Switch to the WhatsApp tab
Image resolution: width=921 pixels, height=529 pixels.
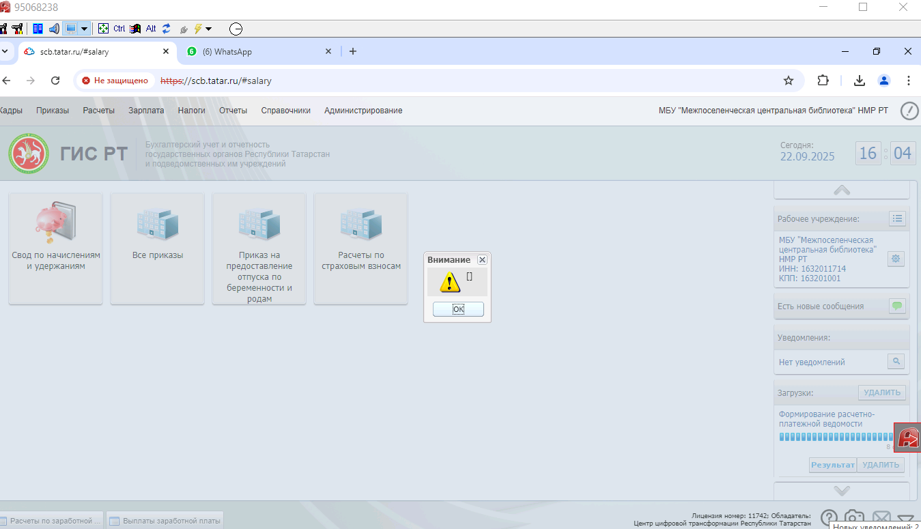[259, 52]
